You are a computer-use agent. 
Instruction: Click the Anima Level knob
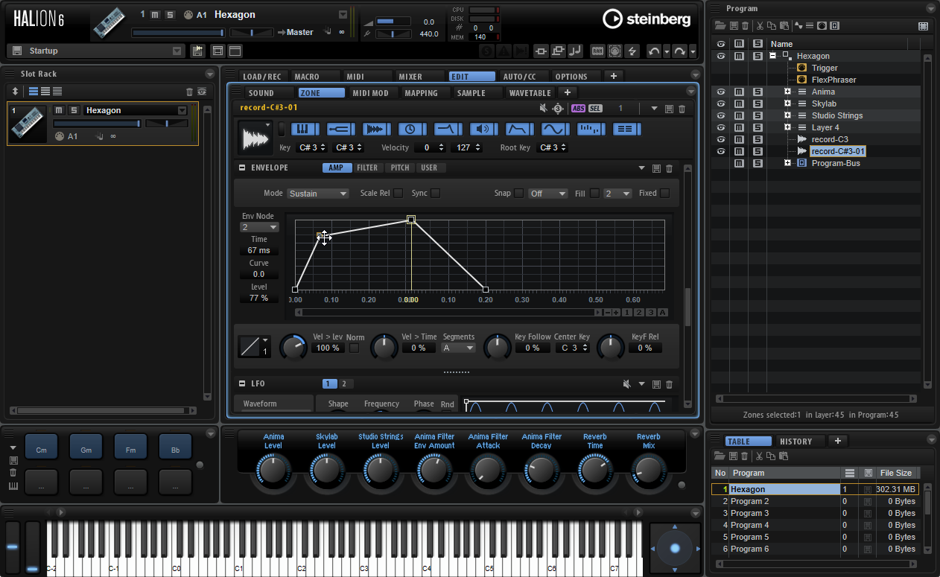click(x=273, y=471)
